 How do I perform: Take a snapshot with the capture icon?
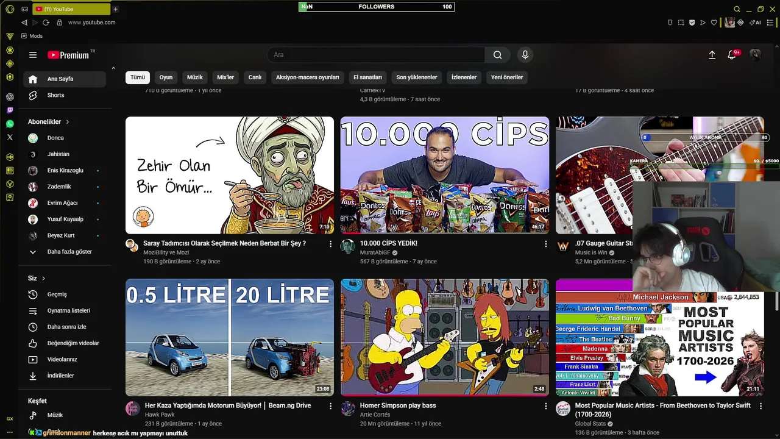(x=681, y=23)
